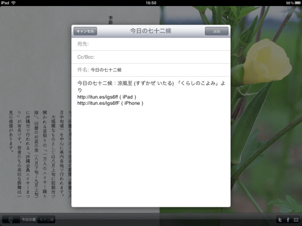Switch to 今日の暦 tab
The image size is (302, 226).
pos(28,219)
